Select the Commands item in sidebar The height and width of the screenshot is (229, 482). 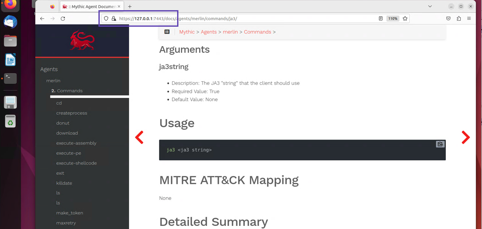click(x=70, y=91)
